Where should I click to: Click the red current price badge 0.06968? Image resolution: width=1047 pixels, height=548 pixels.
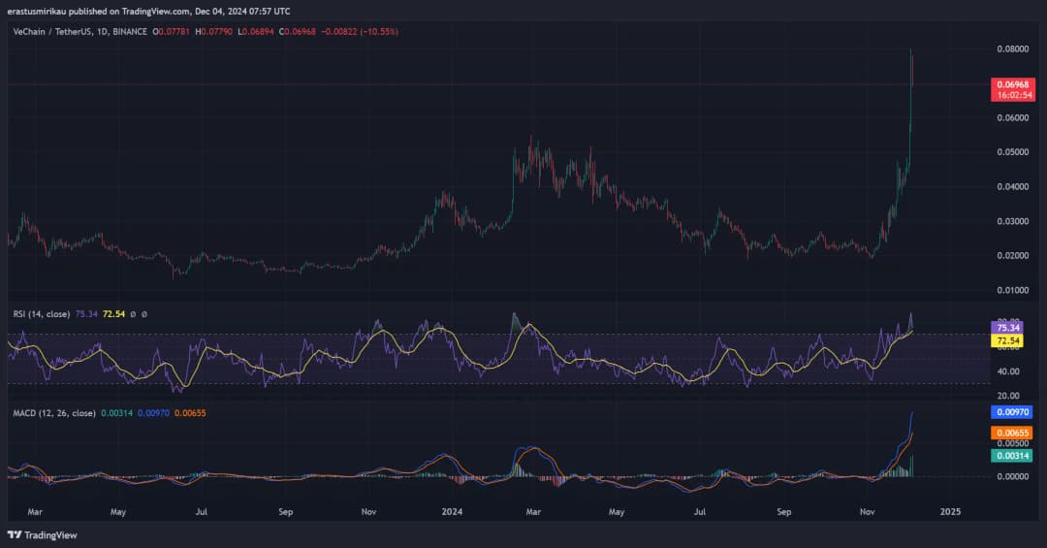point(1013,84)
